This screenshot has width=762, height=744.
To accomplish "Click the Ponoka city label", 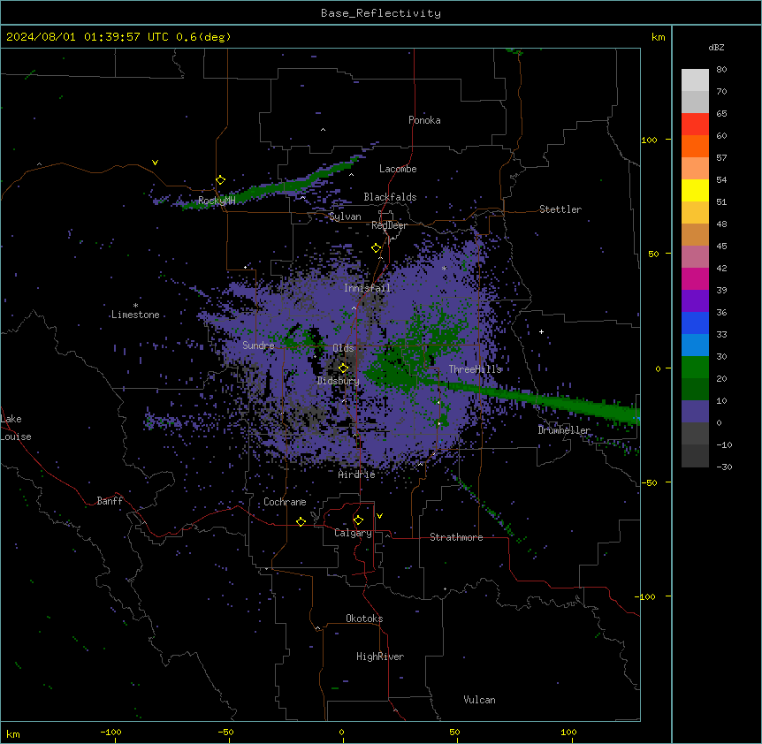I will point(424,120).
